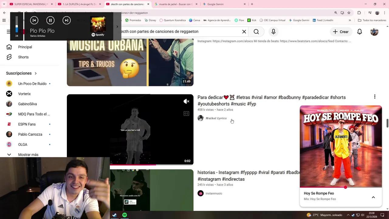This screenshot has height=219, width=389.
Task: Expand the Hoy Se Rompe Feo miniplayer
Action: click(373, 197)
